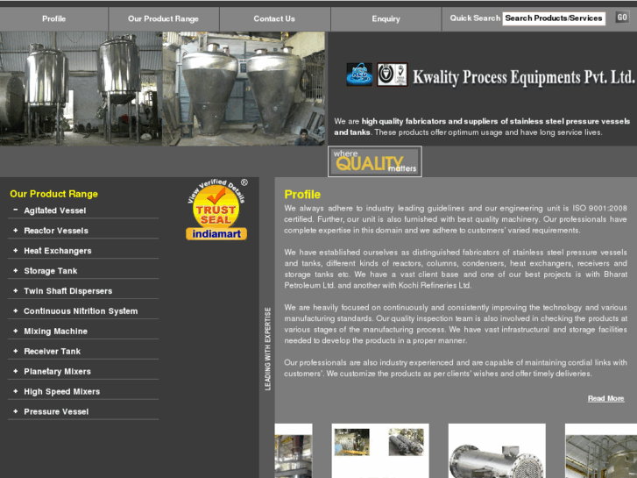This screenshot has height=478, width=637.
Task: Open the Profile menu item
Action: tap(54, 18)
